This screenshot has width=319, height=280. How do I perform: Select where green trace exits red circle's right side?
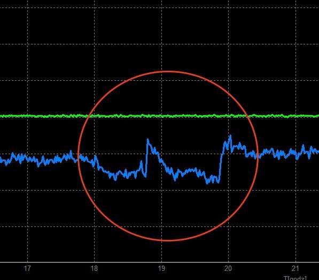pyautogui.click(x=247, y=116)
